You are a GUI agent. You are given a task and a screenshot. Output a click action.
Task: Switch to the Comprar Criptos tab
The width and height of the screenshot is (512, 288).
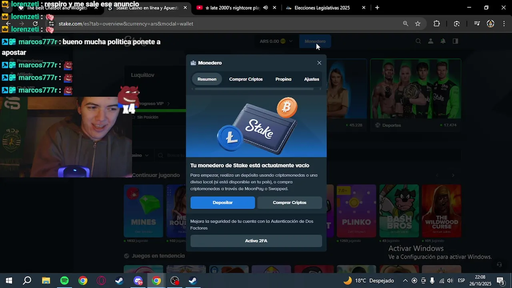(x=246, y=79)
